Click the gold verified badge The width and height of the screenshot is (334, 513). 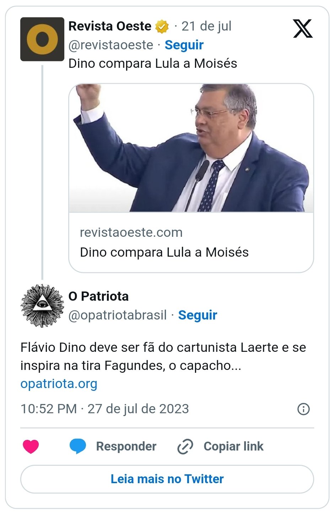(162, 27)
